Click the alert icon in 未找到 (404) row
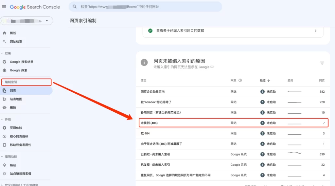Viewport: 335px width, 186px height. [x=262, y=123]
